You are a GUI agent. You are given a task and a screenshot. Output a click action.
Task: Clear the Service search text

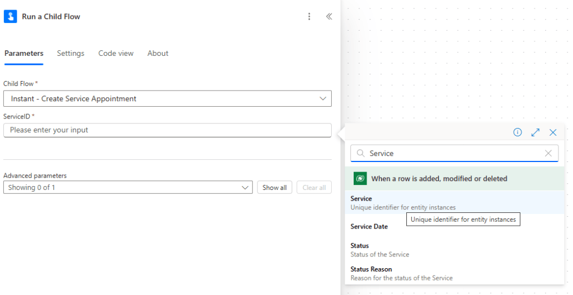pyautogui.click(x=548, y=153)
